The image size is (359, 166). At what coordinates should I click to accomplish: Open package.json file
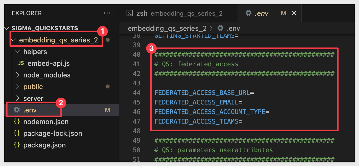click(45, 145)
